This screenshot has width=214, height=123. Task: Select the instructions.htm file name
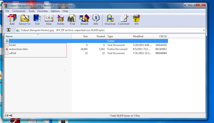18,49
